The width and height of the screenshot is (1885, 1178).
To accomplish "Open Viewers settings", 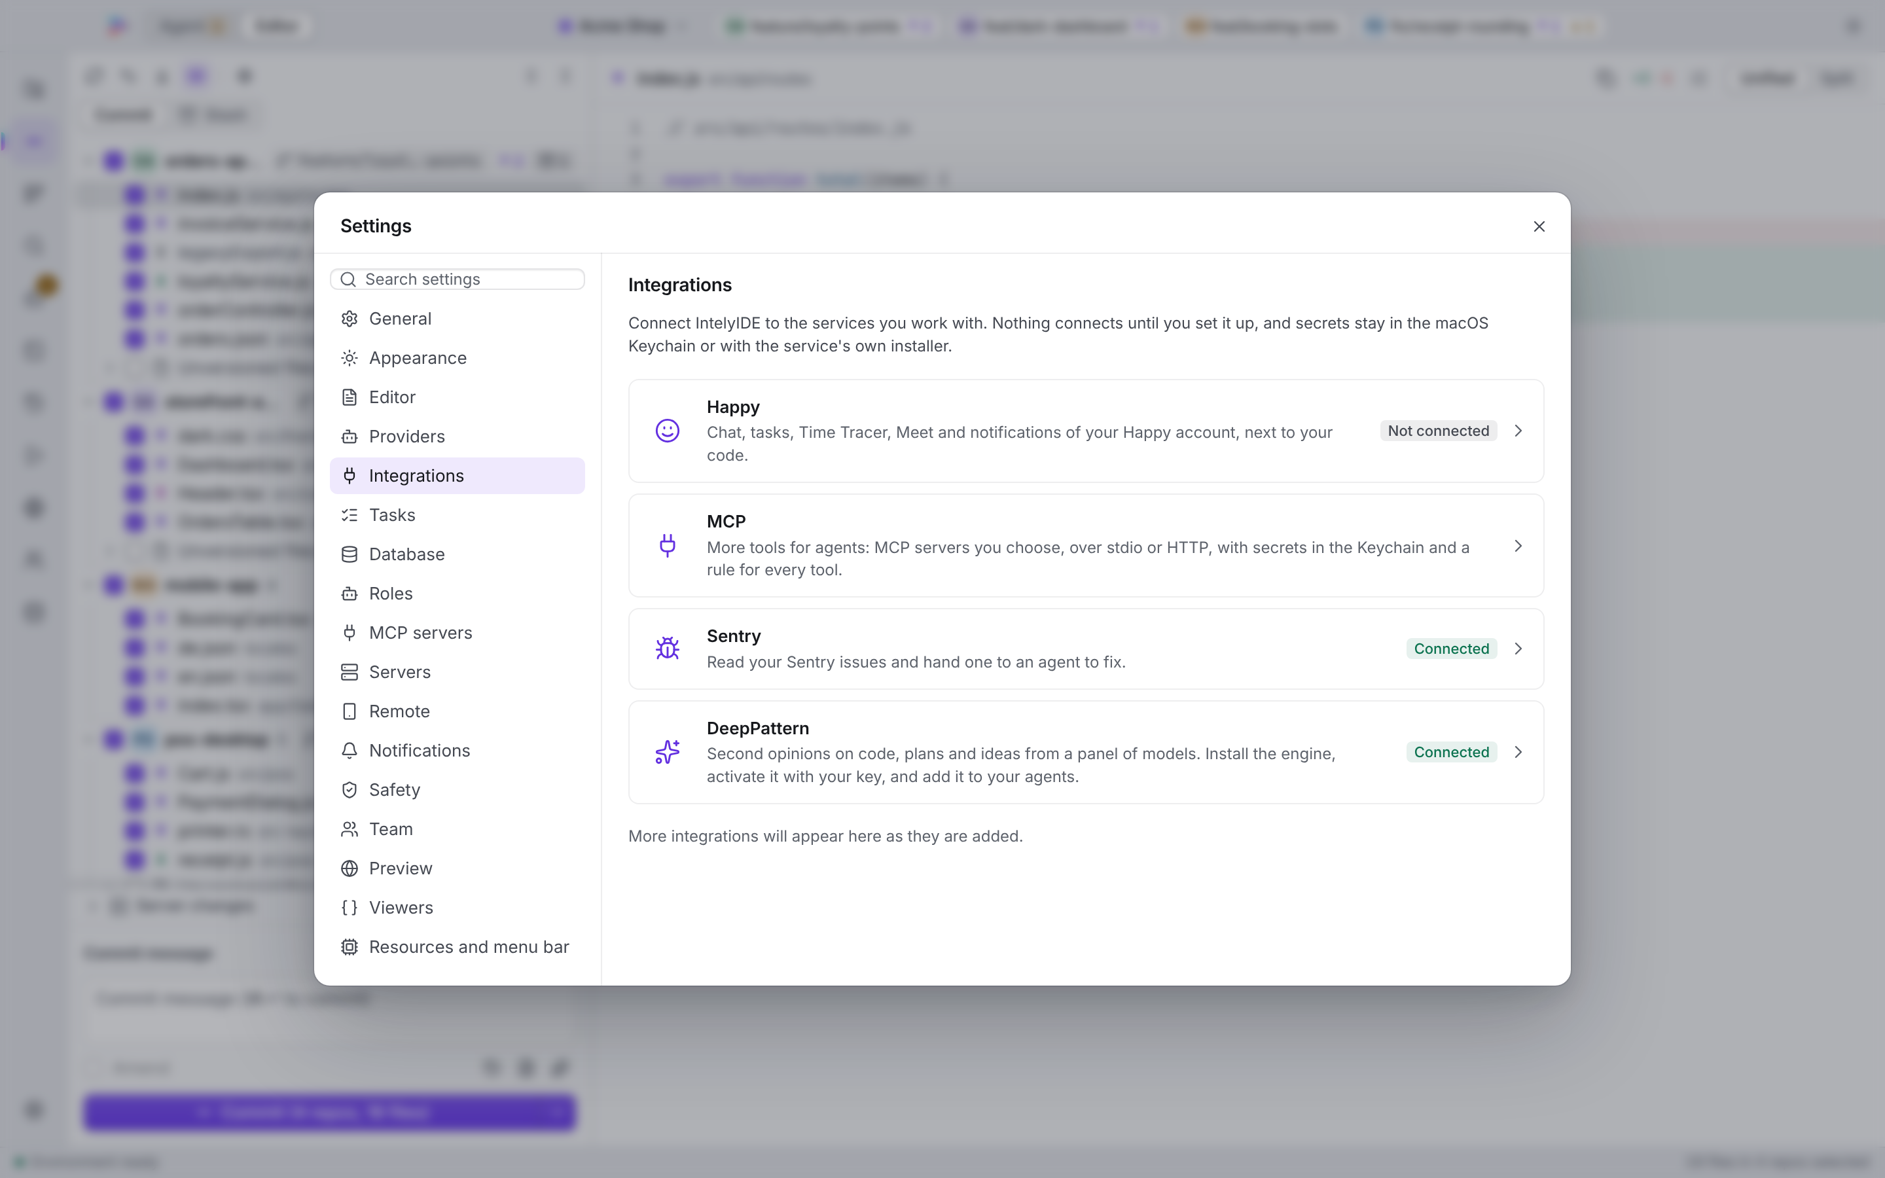I will pos(458,908).
